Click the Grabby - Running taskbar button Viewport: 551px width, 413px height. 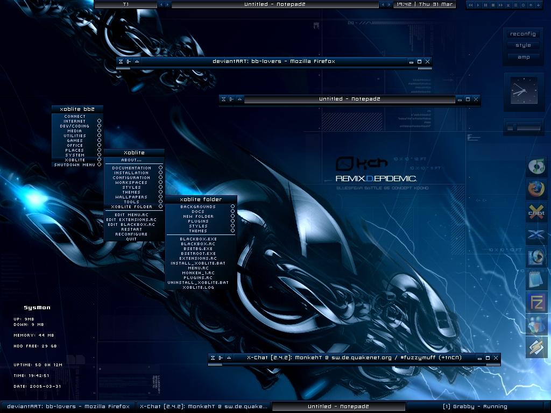click(x=475, y=407)
